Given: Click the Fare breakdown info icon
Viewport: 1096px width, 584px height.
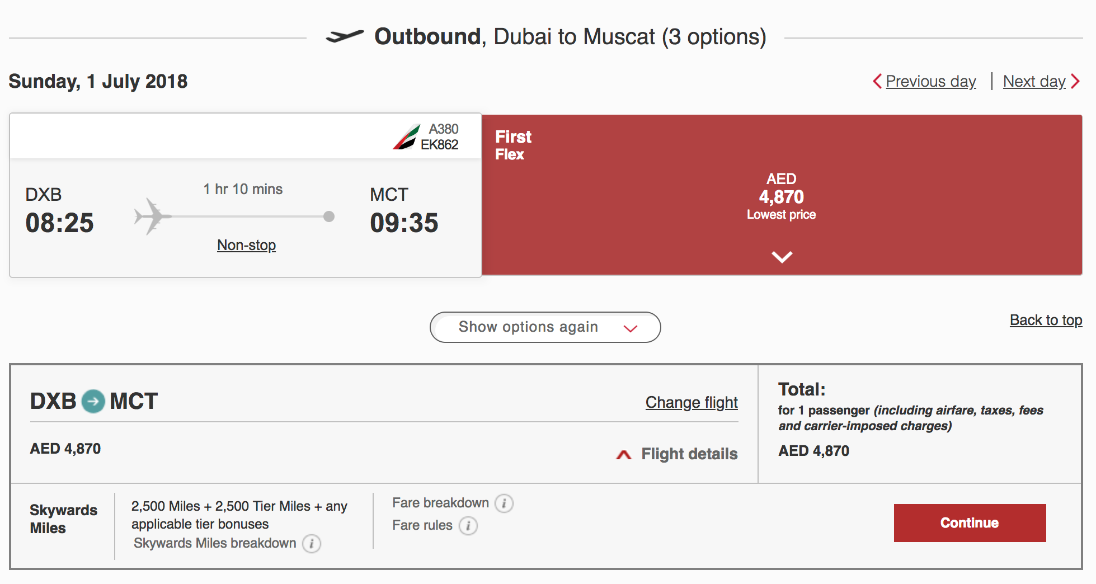Looking at the screenshot, I should [x=504, y=503].
